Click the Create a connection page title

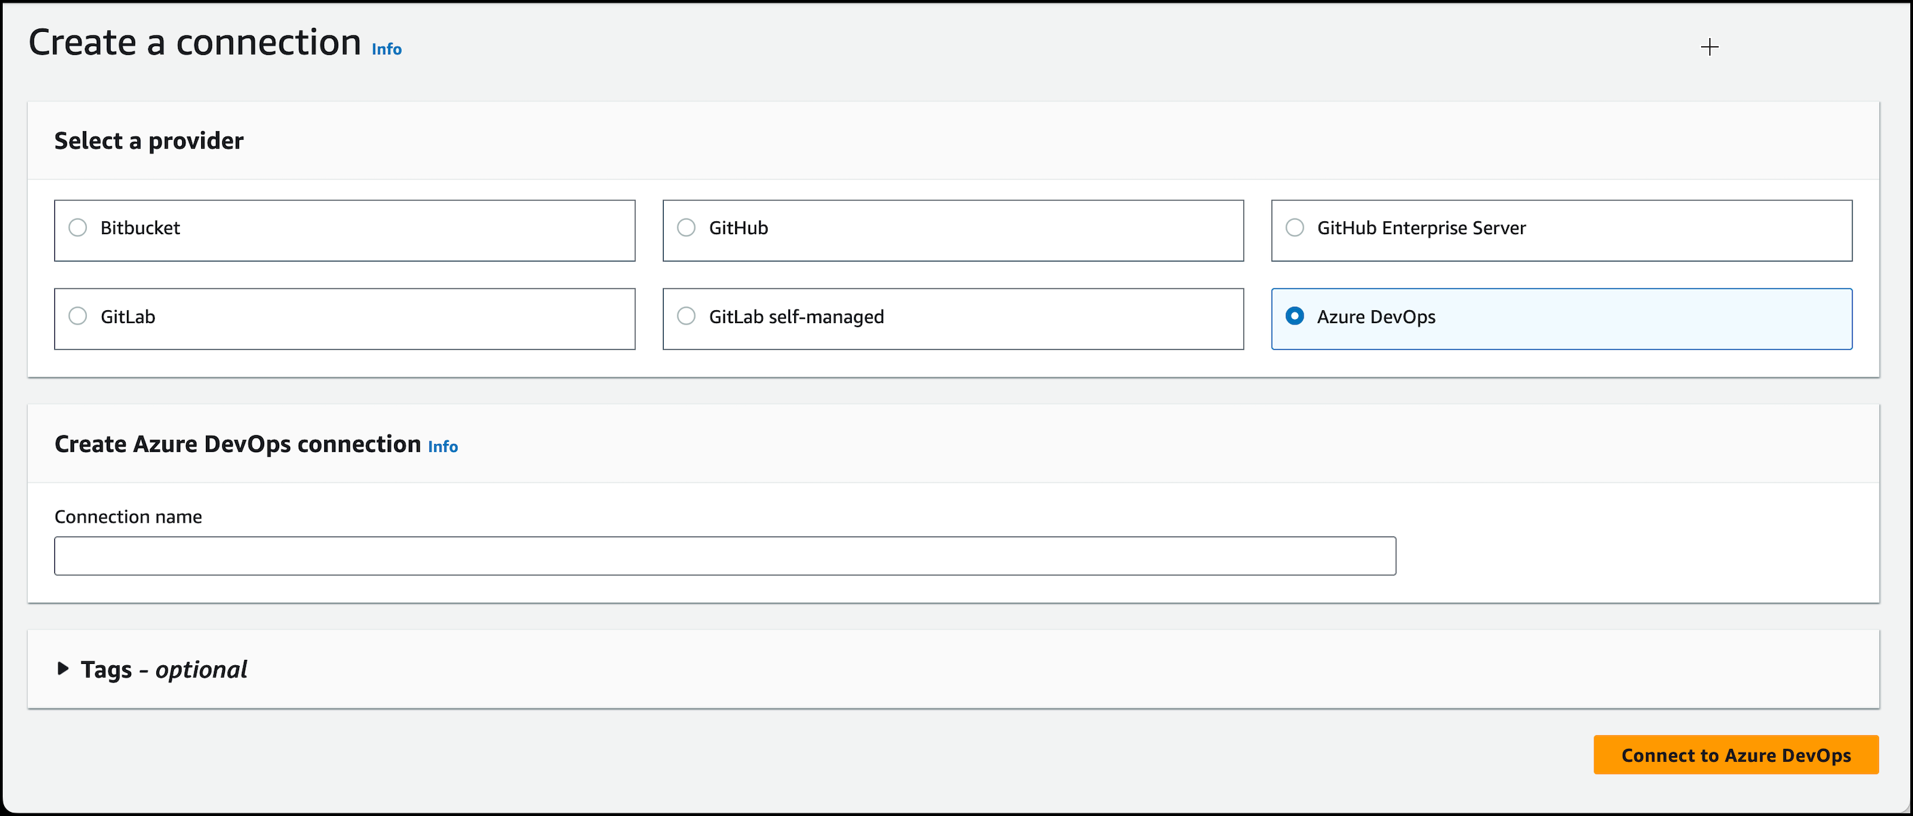coord(194,42)
